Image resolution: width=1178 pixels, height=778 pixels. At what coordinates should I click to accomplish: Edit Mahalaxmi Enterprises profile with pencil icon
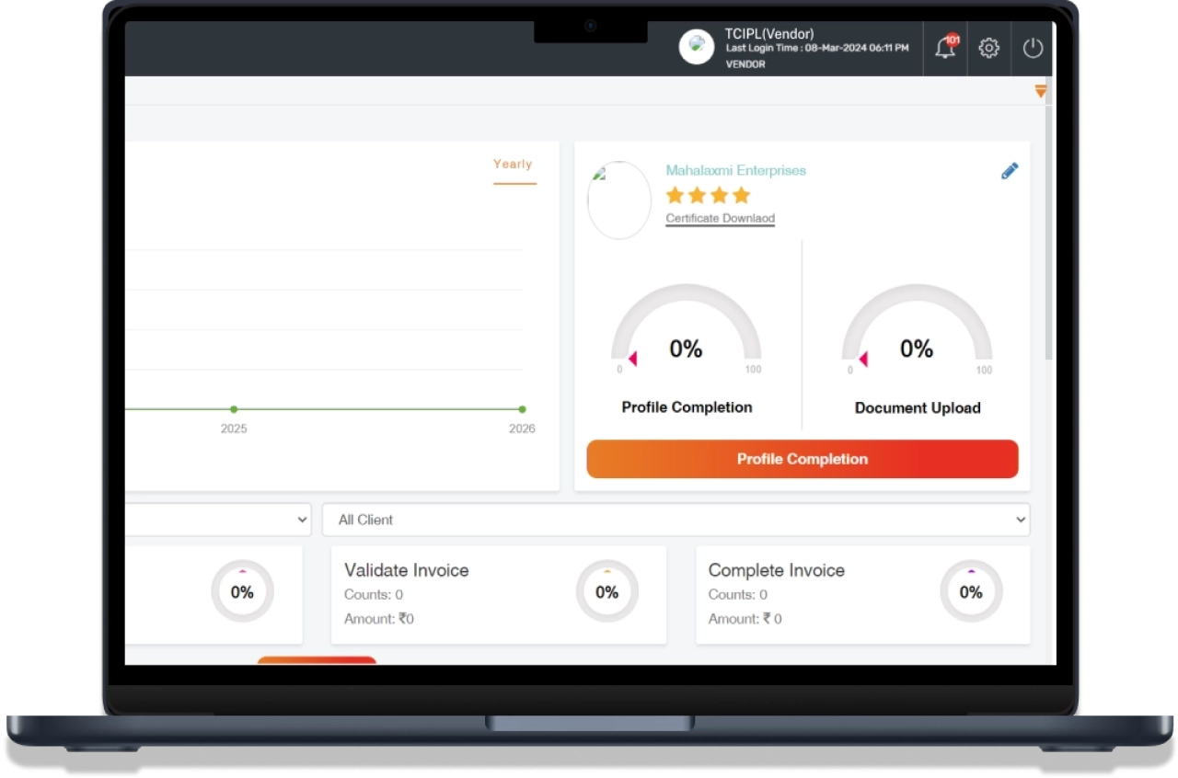click(1010, 171)
